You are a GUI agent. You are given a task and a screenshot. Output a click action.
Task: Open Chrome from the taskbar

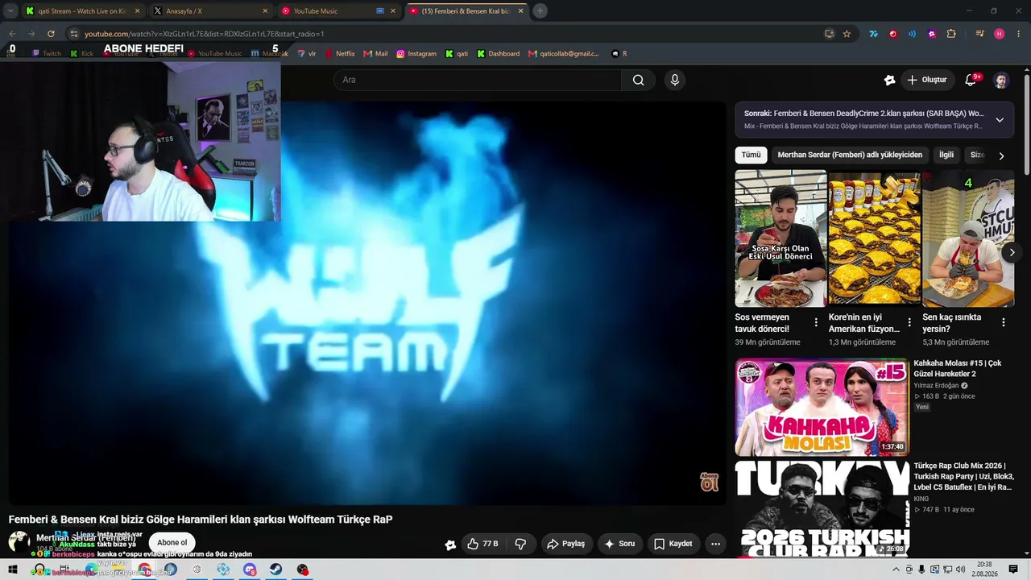coord(144,570)
